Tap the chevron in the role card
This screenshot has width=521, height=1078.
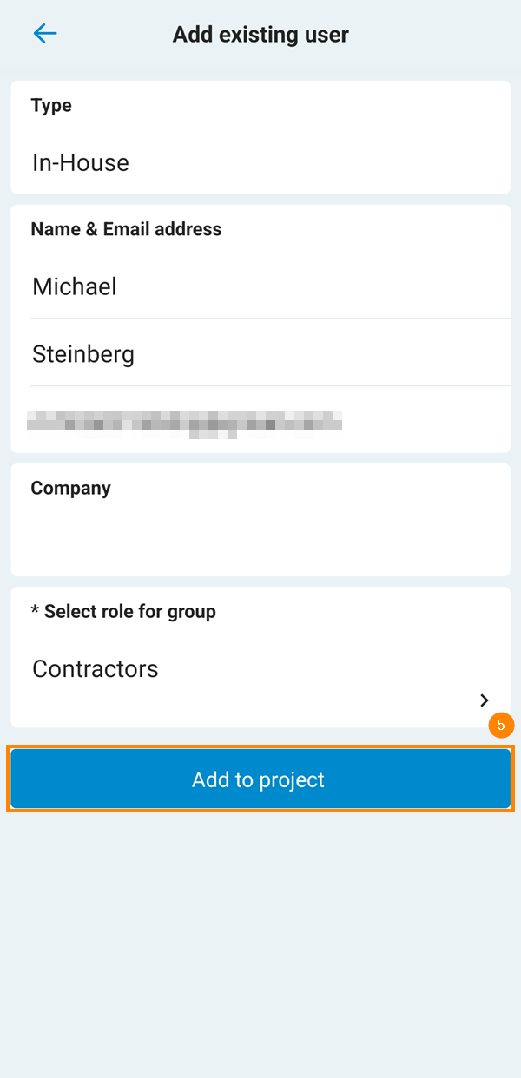(x=485, y=700)
